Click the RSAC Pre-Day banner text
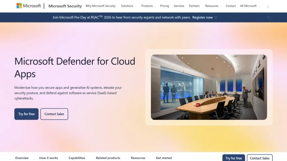Image resolution: width=287 pixels, height=161 pixels. [x=121, y=17]
